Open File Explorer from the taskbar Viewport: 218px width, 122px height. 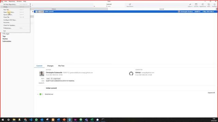click(14, 120)
